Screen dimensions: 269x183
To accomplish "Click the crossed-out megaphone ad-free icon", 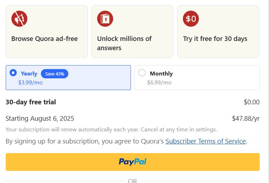I will (19, 19).
